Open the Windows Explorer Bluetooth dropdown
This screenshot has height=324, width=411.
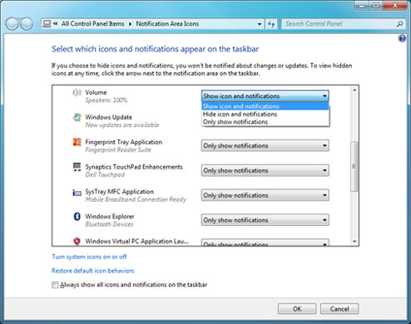(x=265, y=220)
